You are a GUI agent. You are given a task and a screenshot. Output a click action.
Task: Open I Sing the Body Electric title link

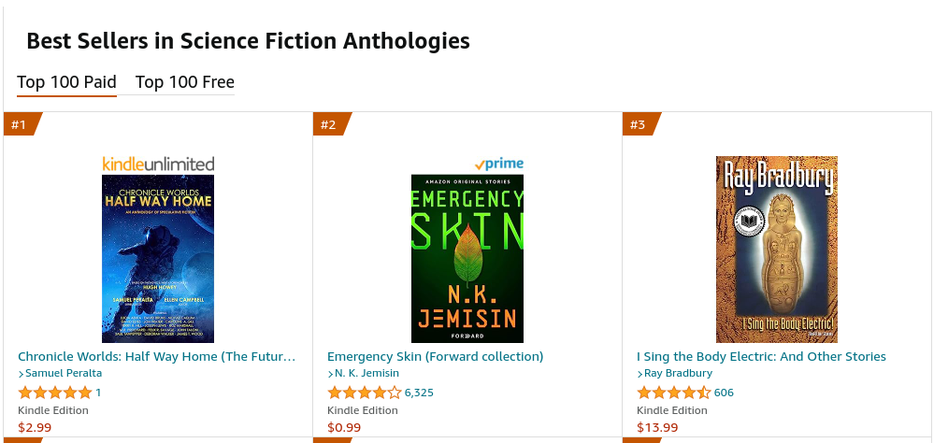pos(761,356)
